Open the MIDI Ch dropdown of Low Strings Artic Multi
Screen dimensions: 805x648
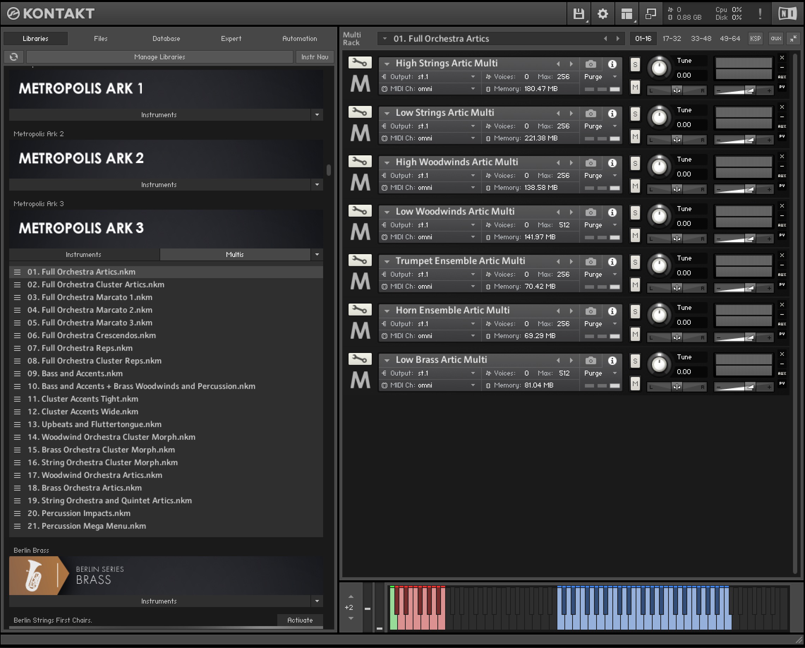428,138
